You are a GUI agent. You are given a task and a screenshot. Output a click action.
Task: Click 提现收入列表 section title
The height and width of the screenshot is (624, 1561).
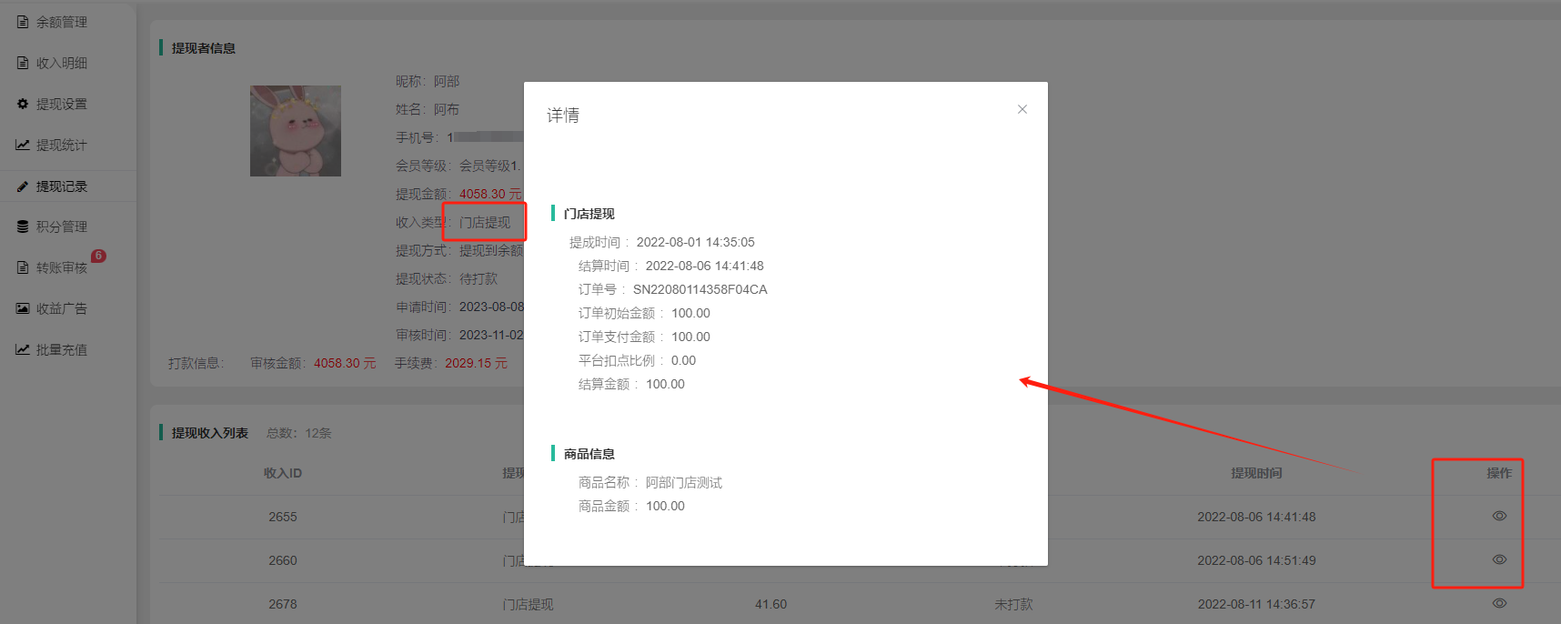210,433
